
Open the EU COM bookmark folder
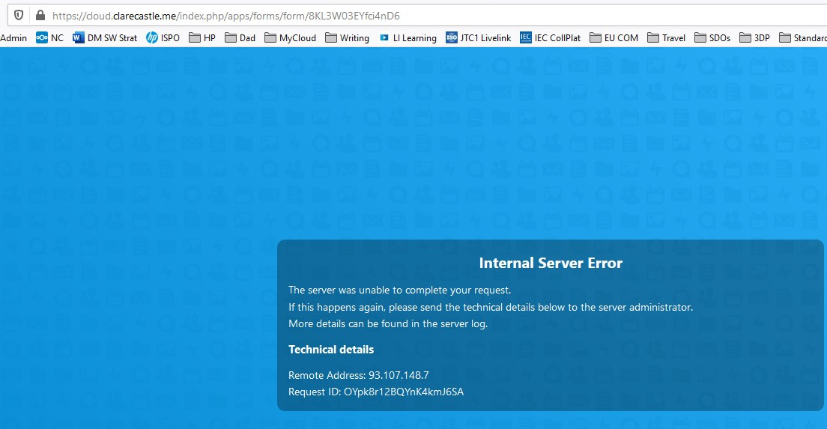[614, 37]
